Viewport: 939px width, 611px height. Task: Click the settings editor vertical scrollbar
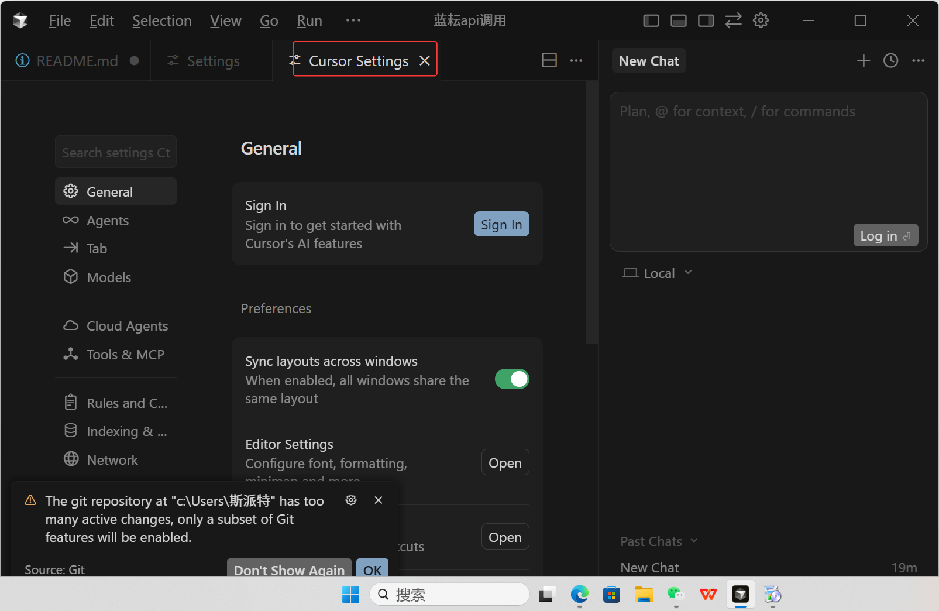(x=591, y=212)
